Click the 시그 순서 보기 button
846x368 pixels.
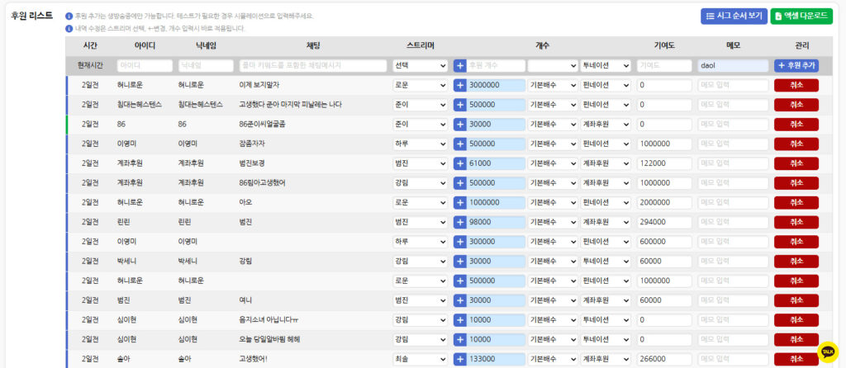pyautogui.click(x=734, y=17)
